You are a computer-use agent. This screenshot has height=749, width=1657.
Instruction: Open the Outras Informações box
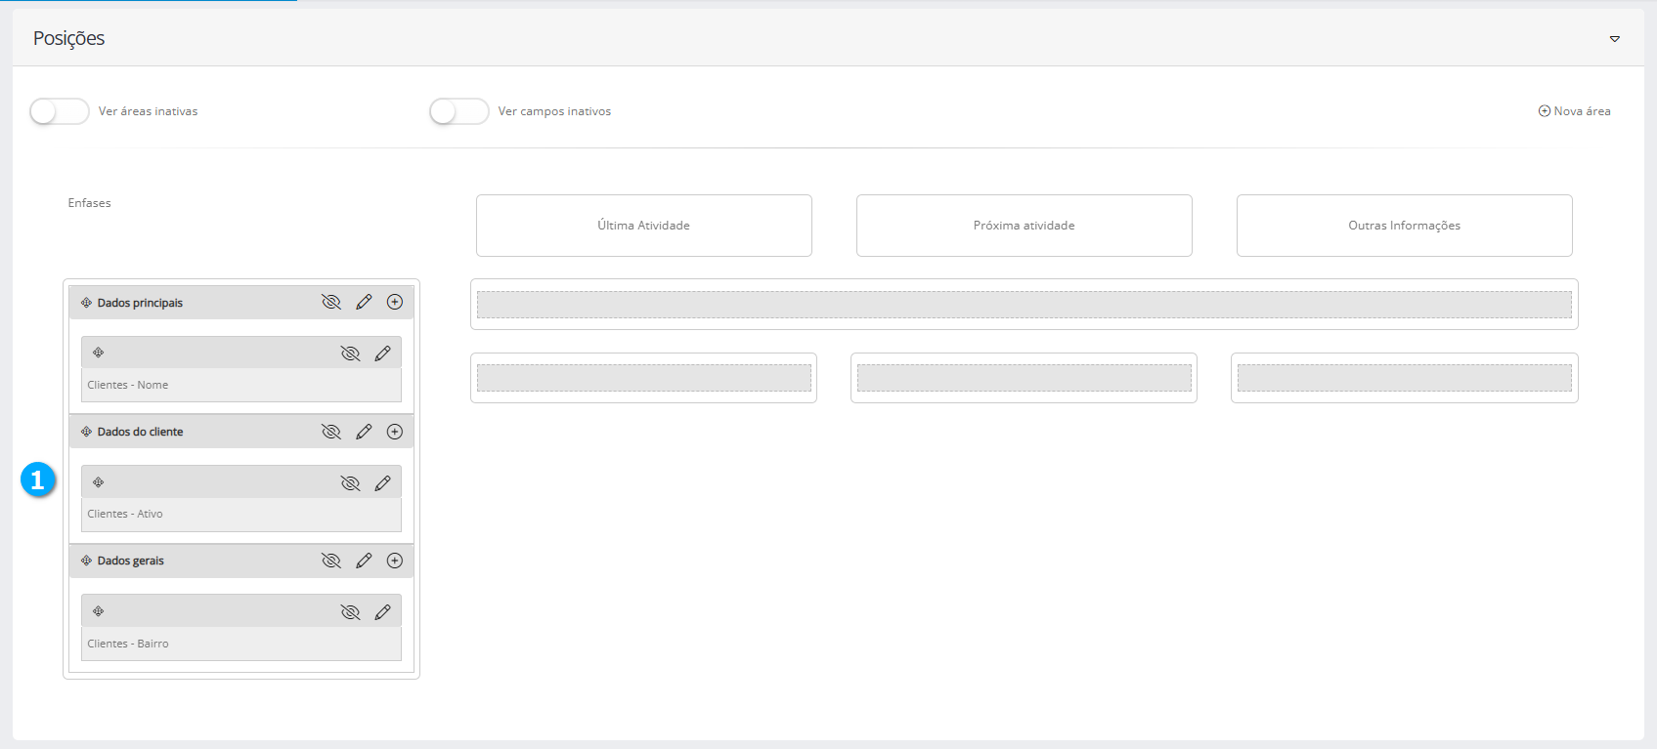coord(1404,226)
